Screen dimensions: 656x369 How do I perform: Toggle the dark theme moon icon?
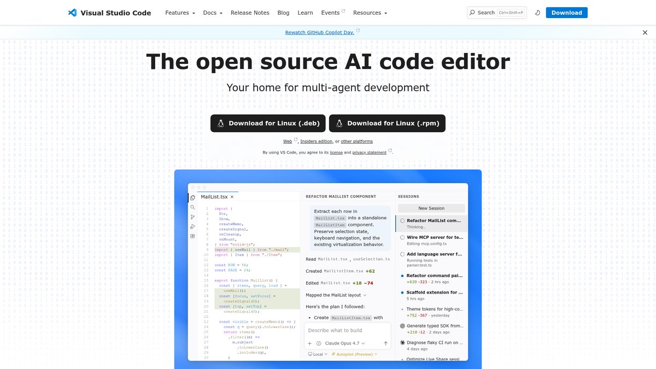coord(538,13)
